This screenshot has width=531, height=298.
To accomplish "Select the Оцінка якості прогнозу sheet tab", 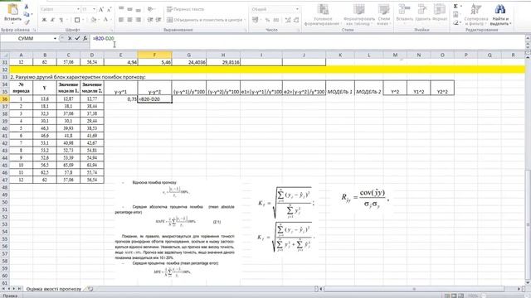I will tap(53, 289).
